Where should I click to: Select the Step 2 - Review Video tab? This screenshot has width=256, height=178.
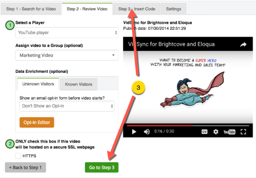click(x=87, y=9)
